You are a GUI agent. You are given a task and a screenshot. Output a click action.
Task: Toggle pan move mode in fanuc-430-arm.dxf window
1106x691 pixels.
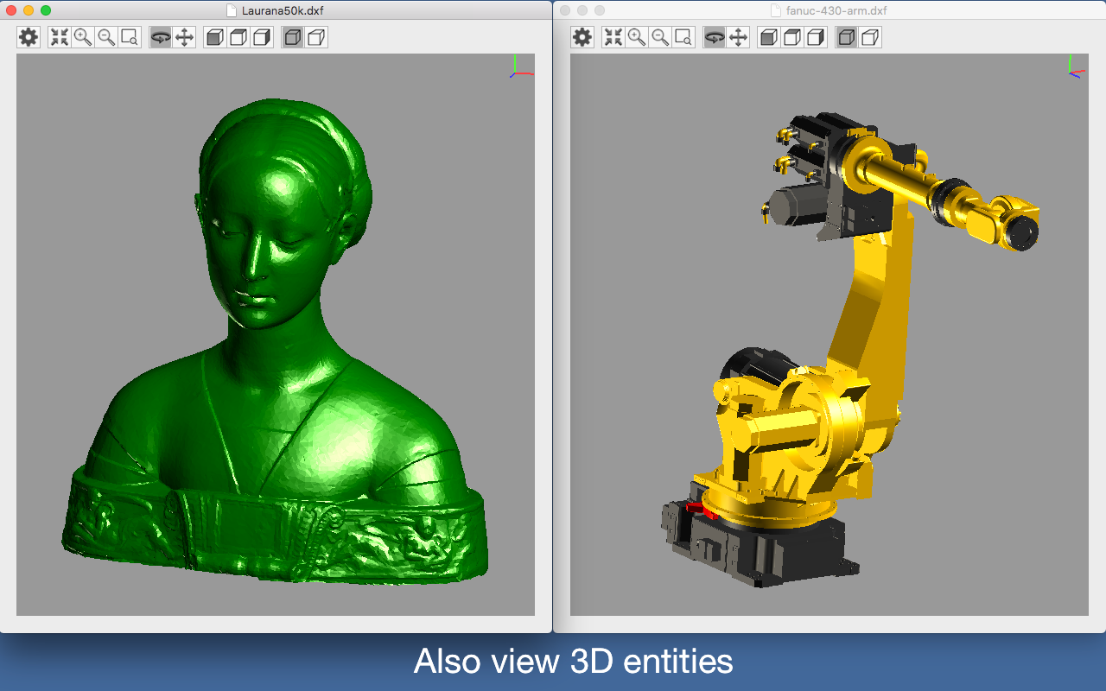tap(738, 37)
